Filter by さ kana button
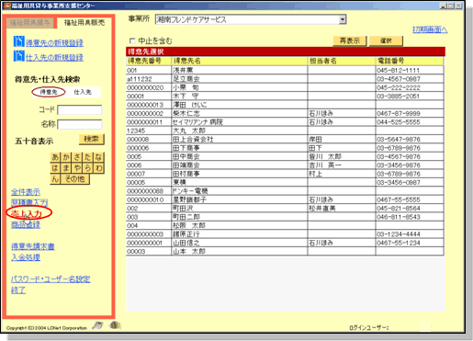The height and width of the screenshot is (341, 473). (x=77, y=157)
